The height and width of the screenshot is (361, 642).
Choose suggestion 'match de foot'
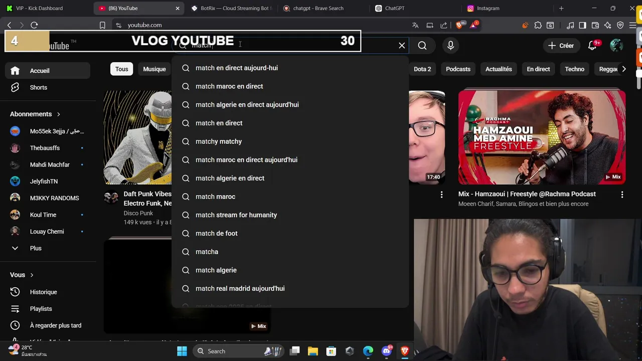point(290,233)
